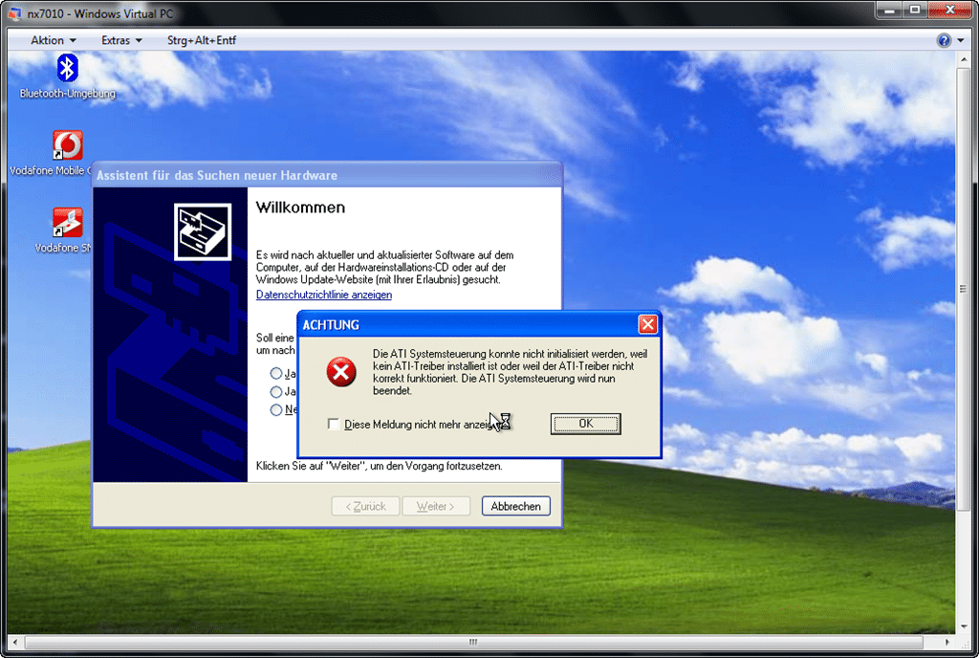The image size is (979, 658).
Task: Expand the arrow next to the help icon
Action: pyautogui.click(x=960, y=40)
